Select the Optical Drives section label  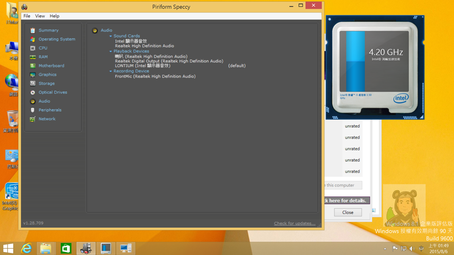(53, 92)
